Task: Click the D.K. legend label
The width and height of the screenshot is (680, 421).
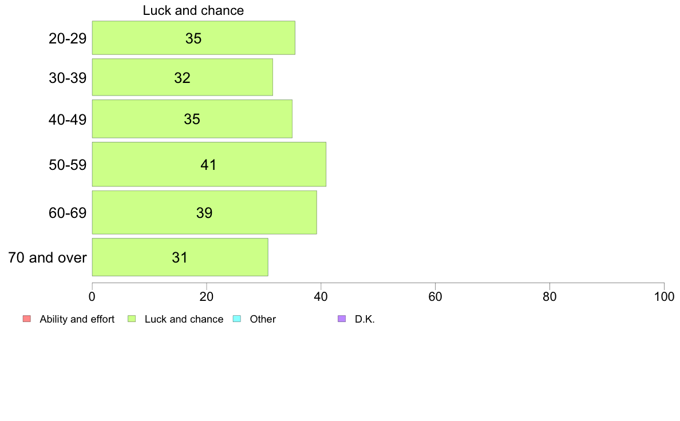Action: pos(365,319)
